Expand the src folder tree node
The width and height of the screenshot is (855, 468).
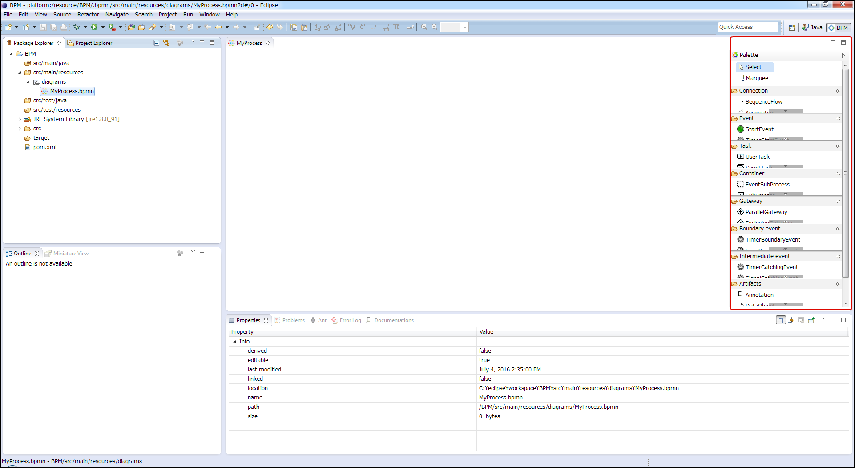click(x=20, y=129)
